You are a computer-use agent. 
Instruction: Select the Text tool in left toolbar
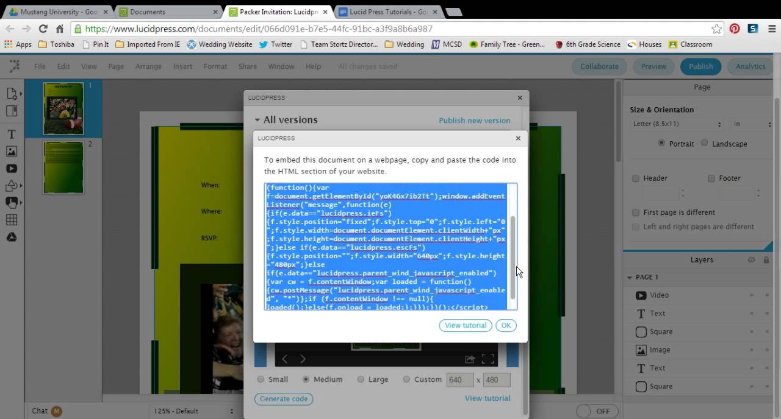point(11,134)
